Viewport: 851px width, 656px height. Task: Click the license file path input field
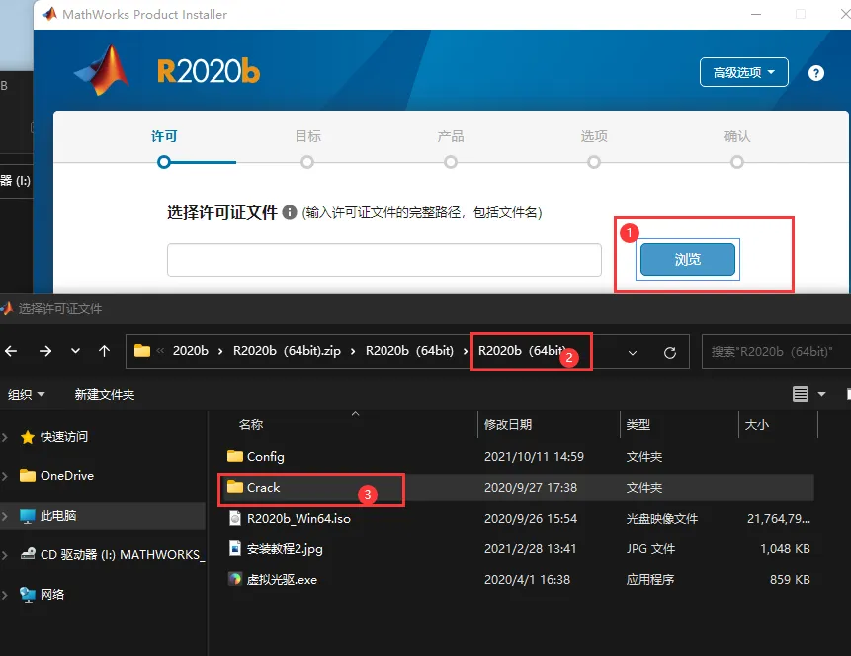tap(384, 260)
